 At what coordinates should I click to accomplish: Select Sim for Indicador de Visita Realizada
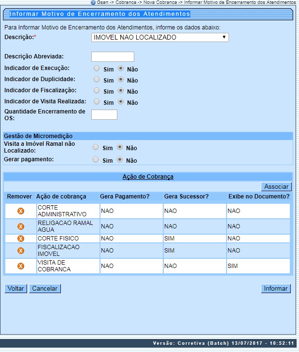click(97, 102)
